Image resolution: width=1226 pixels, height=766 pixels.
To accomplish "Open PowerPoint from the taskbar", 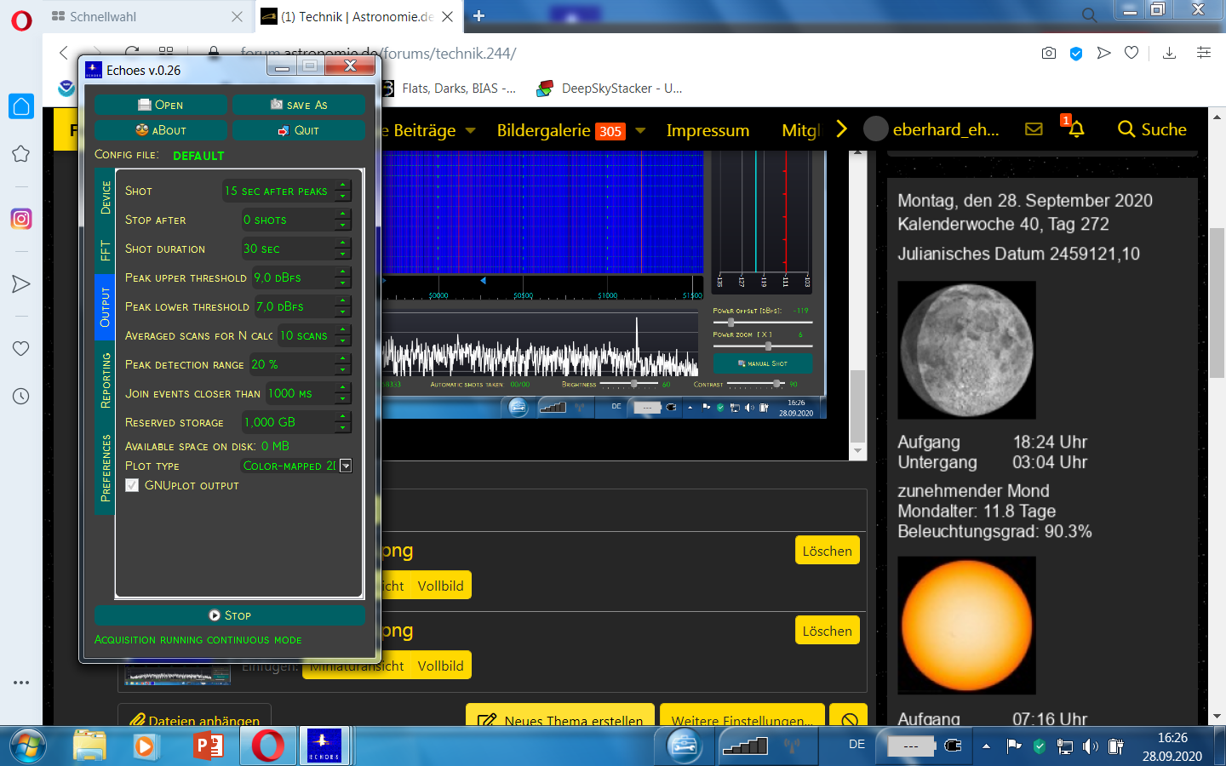I will pyautogui.click(x=208, y=746).
